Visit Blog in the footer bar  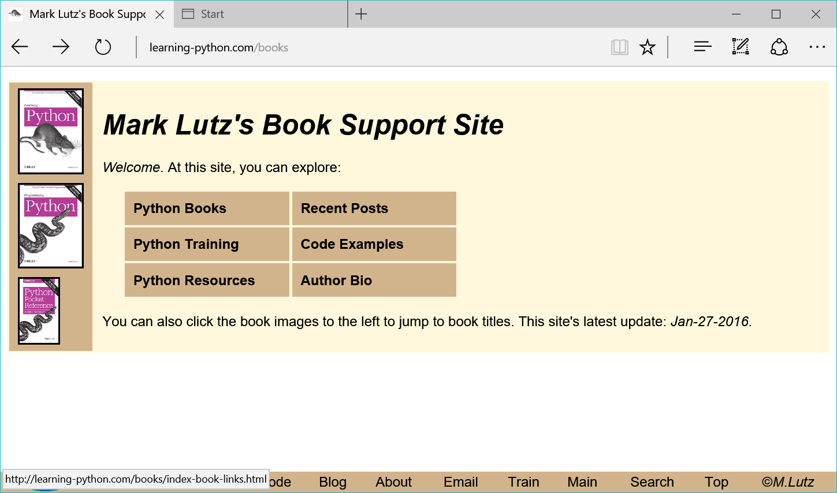click(333, 482)
